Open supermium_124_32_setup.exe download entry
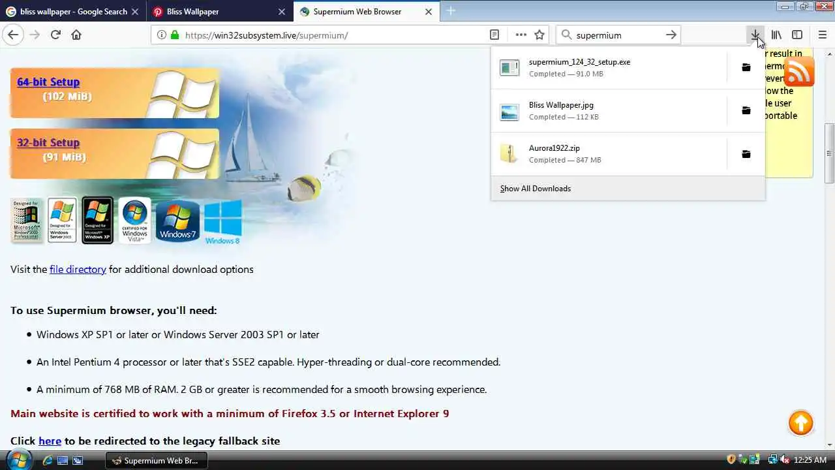 (x=609, y=67)
